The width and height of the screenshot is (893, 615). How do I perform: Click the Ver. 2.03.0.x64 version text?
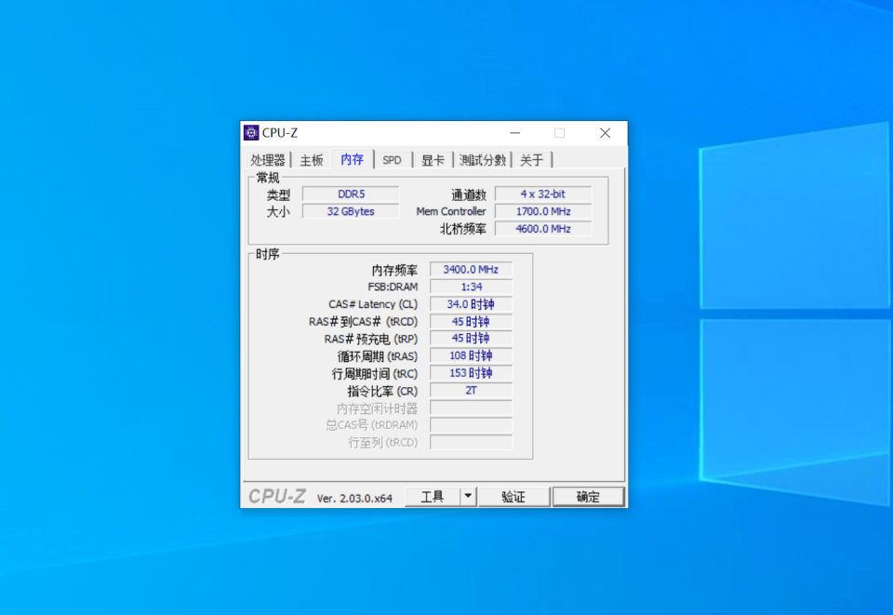click(x=353, y=497)
